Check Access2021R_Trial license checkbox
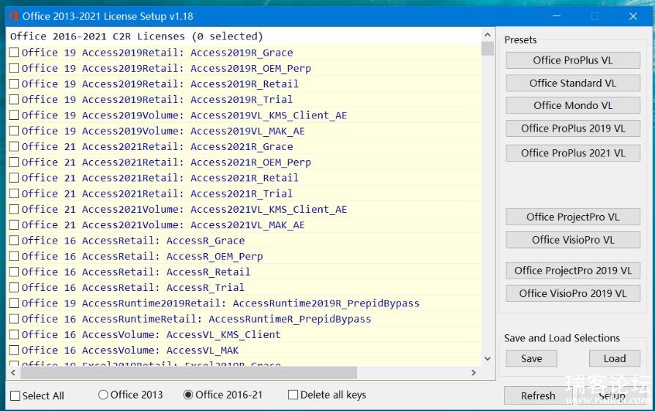 [x=14, y=193]
